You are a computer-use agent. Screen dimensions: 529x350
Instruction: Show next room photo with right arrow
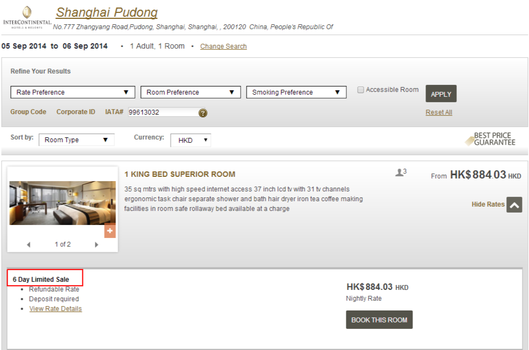pos(96,245)
